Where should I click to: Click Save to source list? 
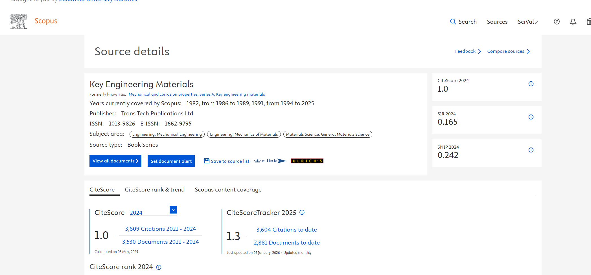click(x=227, y=161)
